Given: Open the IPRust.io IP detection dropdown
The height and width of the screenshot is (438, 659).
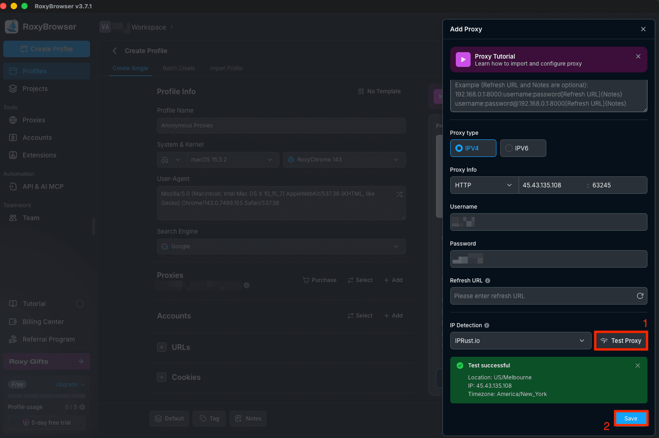Looking at the screenshot, I should [520, 341].
